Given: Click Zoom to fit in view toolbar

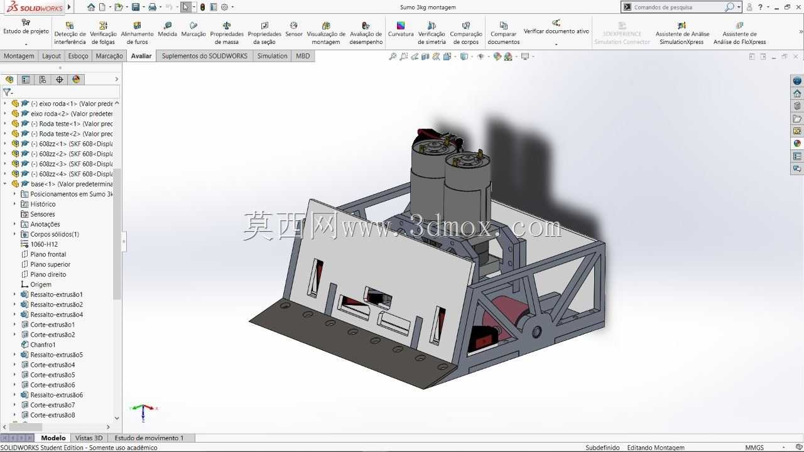Looking at the screenshot, I should (x=393, y=56).
